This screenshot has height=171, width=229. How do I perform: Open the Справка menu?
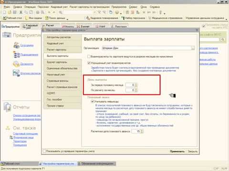click(155, 7)
